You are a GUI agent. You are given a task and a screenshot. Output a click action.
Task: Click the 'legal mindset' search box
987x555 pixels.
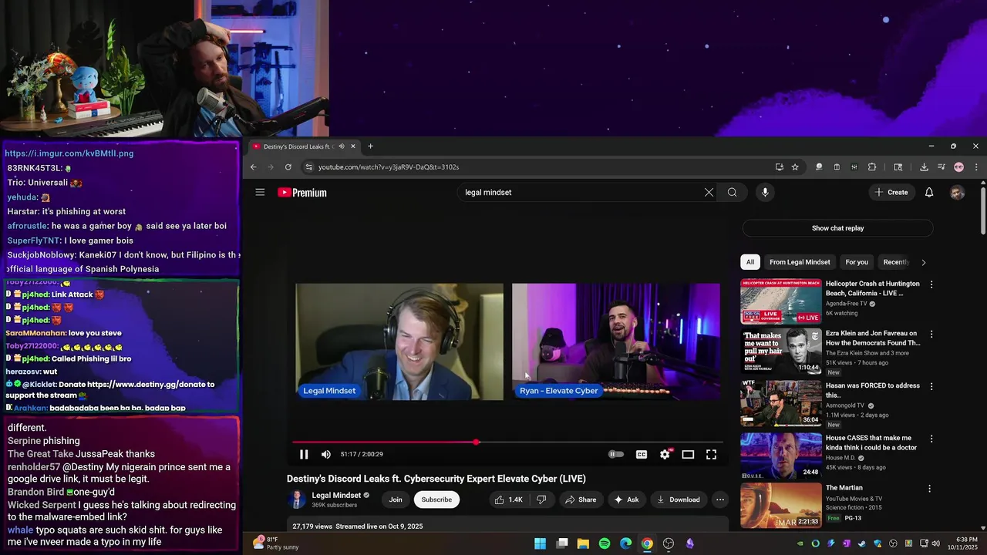tap(582, 192)
